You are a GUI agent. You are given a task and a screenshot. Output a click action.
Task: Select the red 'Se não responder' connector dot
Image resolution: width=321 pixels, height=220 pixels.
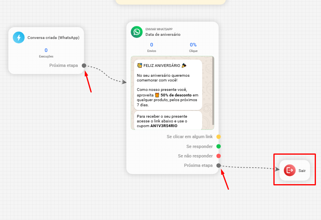click(x=219, y=156)
